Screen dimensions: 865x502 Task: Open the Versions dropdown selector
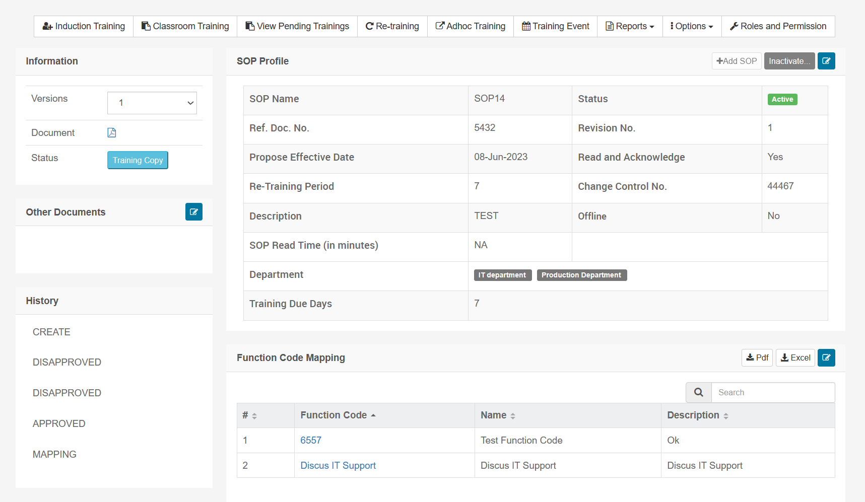pyautogui.click(x=152, y=103)
